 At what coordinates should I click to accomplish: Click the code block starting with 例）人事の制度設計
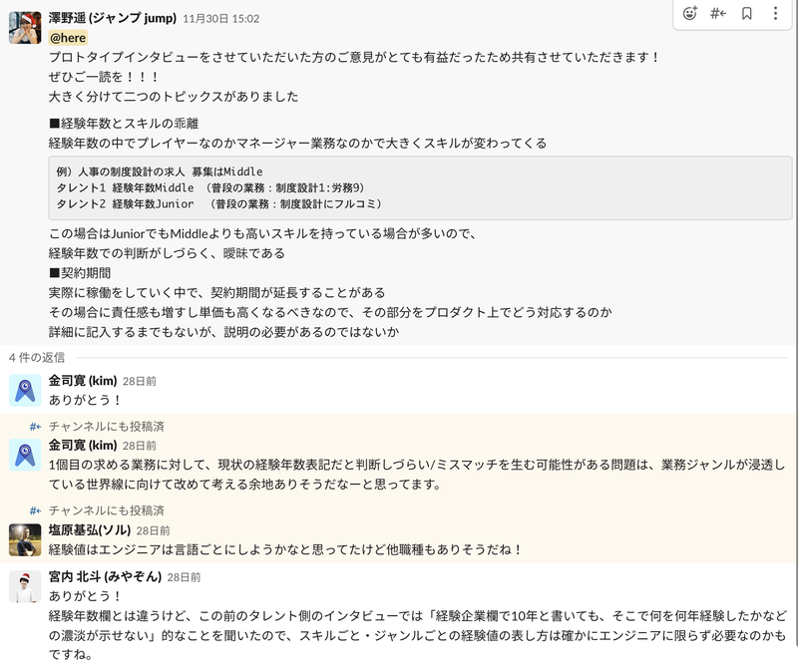tap(419, 187)
